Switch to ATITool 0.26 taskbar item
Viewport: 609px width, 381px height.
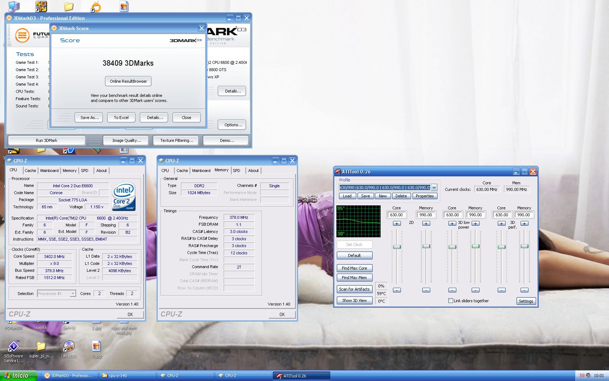(x=302, y=376)
